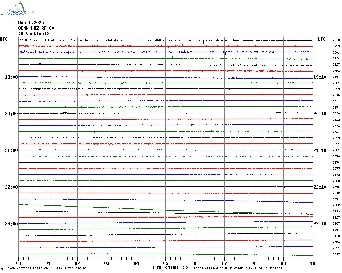Viewport: 342px width, 273px height.
Task: Click "Each Vertical Division = 100.00 microvolts" note
Action: 47,268
